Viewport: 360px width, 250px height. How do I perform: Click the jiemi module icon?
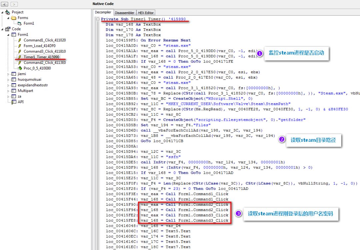[14, 74]
